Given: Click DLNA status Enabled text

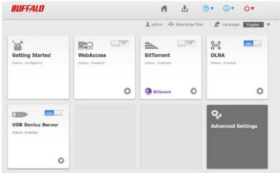Looking at the screenshot, I should click(223, 63).
